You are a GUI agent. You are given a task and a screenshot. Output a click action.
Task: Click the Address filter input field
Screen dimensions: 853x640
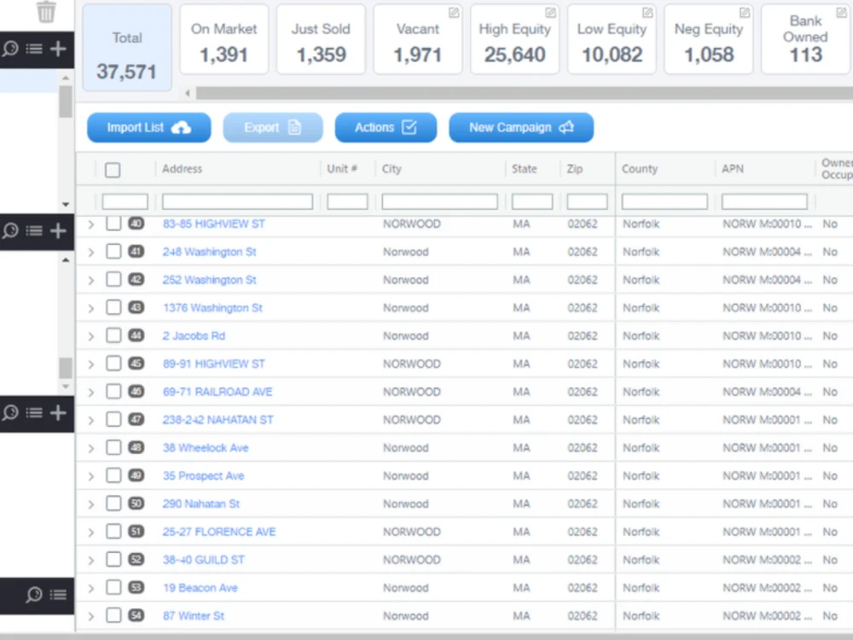point(237,201)
